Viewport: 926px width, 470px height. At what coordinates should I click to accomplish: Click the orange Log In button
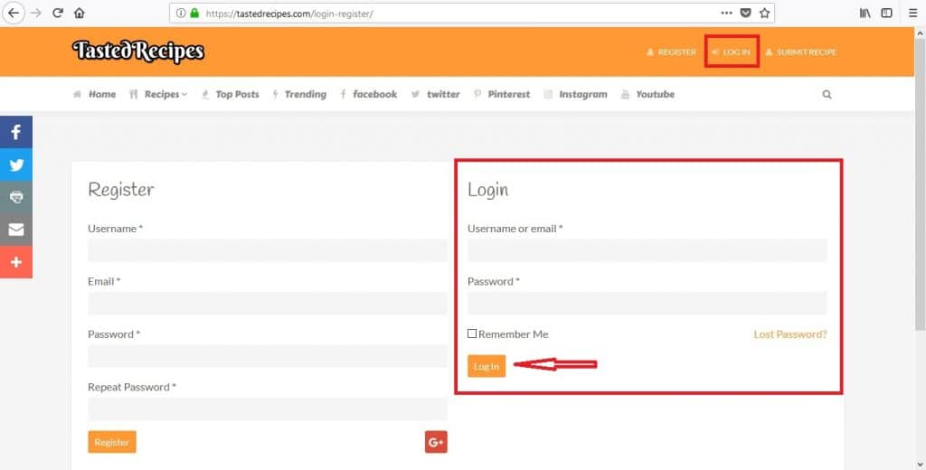point(487,366)
